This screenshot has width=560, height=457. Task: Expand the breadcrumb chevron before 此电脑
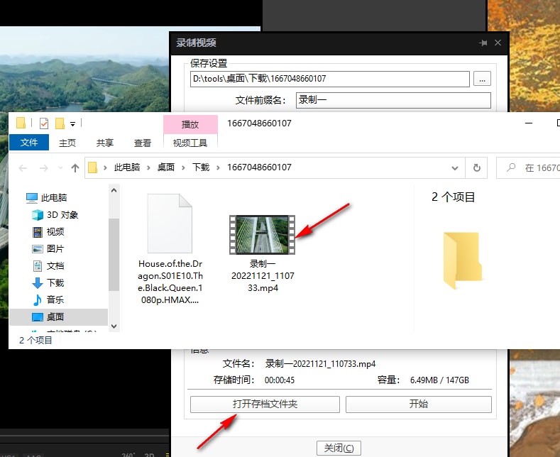pos(105,167)
